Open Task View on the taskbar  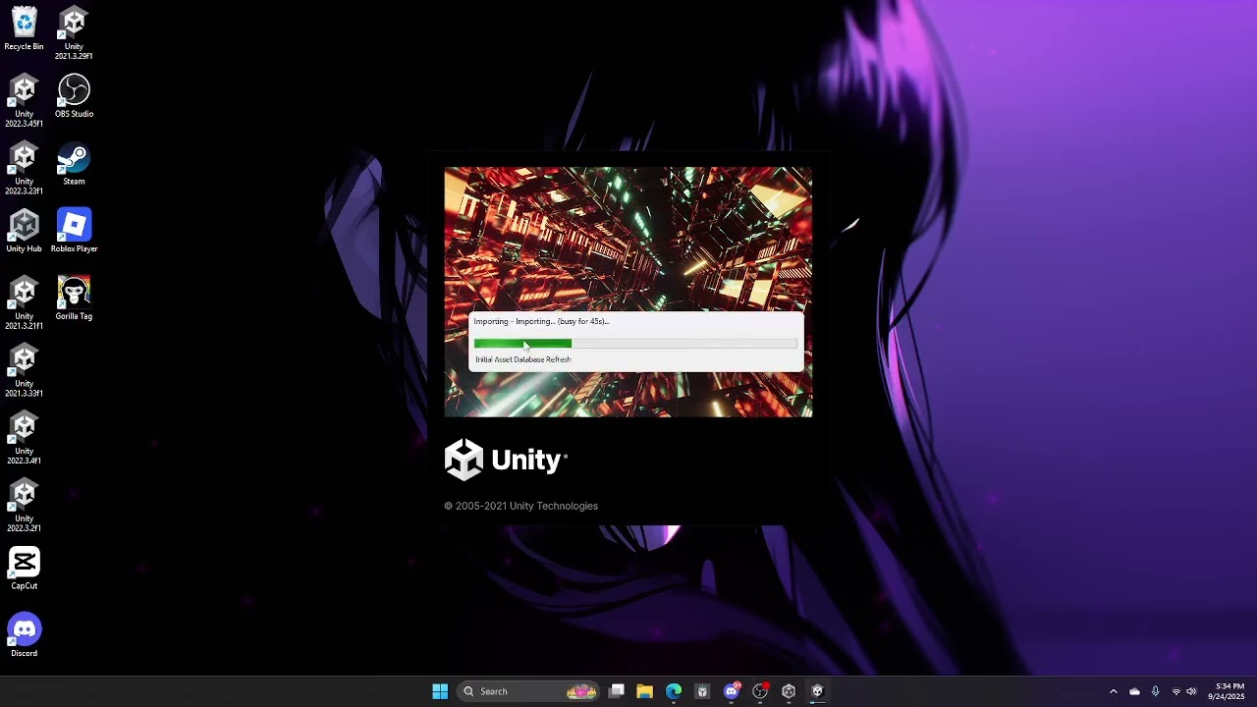pos(617,691)
